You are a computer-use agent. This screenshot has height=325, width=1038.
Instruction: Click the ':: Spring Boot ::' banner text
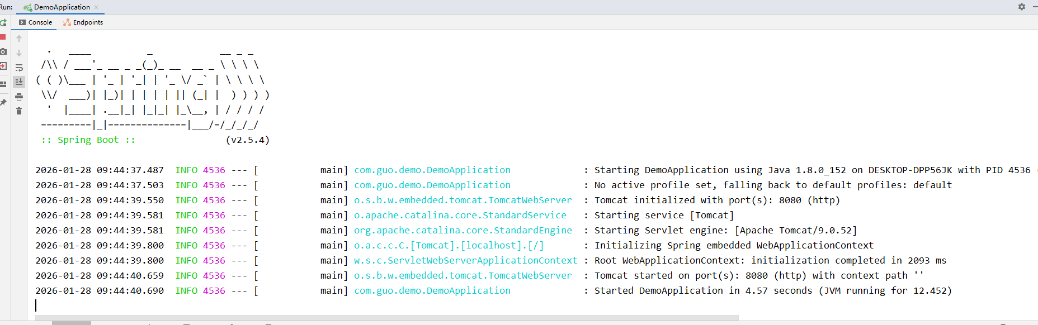click(x=88, y=140)
